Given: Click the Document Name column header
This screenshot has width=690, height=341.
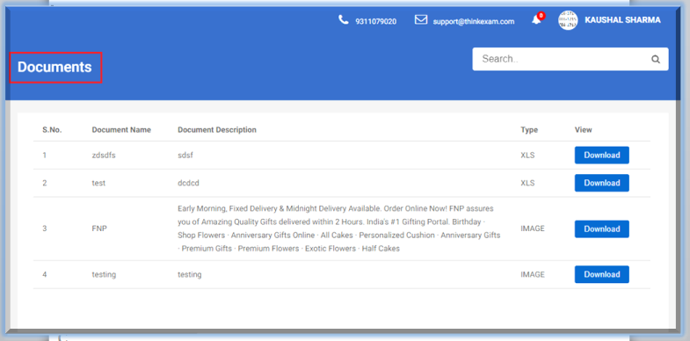Looking at the screenshot, I should tap(121, 130).
